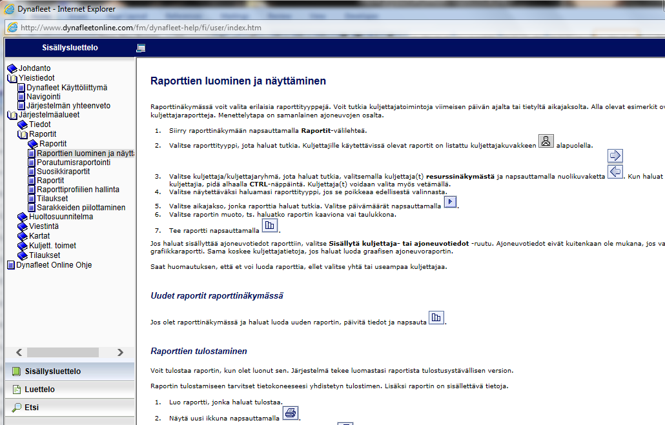Click the Etsi magnifier icon
Screen dimensions: 665x425
click(x=17, y=408)
